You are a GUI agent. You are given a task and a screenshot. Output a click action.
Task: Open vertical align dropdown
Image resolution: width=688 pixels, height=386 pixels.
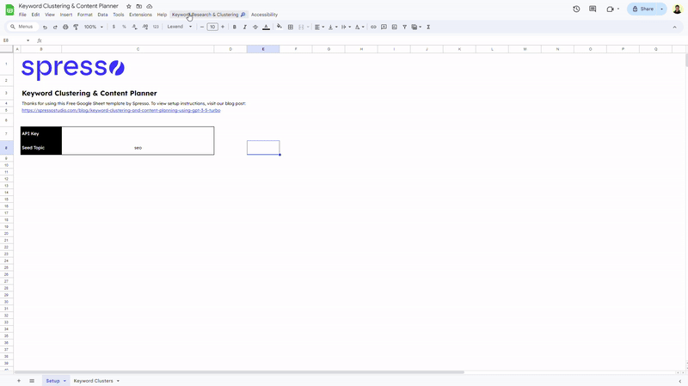click(333, 28)
